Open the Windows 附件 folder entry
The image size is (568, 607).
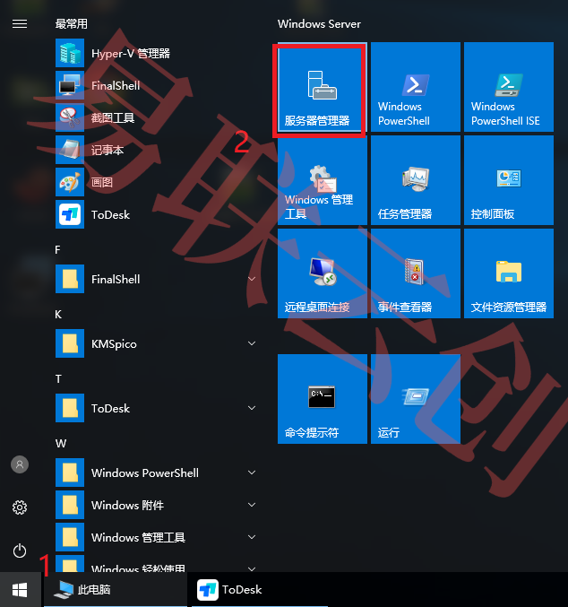[159, 505]
